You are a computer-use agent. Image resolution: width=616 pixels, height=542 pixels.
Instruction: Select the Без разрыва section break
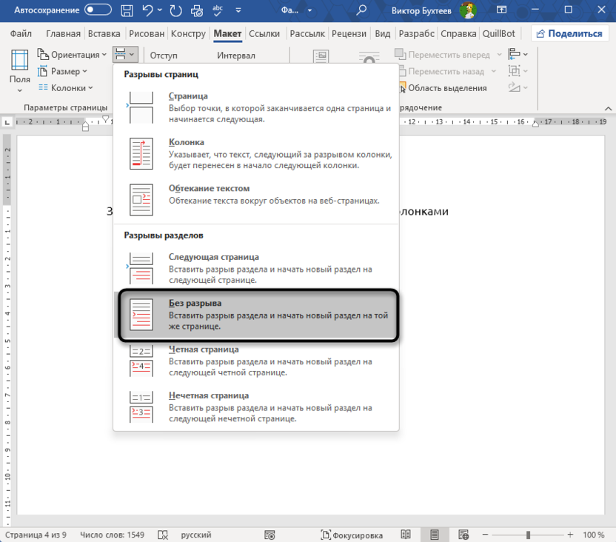256,315
